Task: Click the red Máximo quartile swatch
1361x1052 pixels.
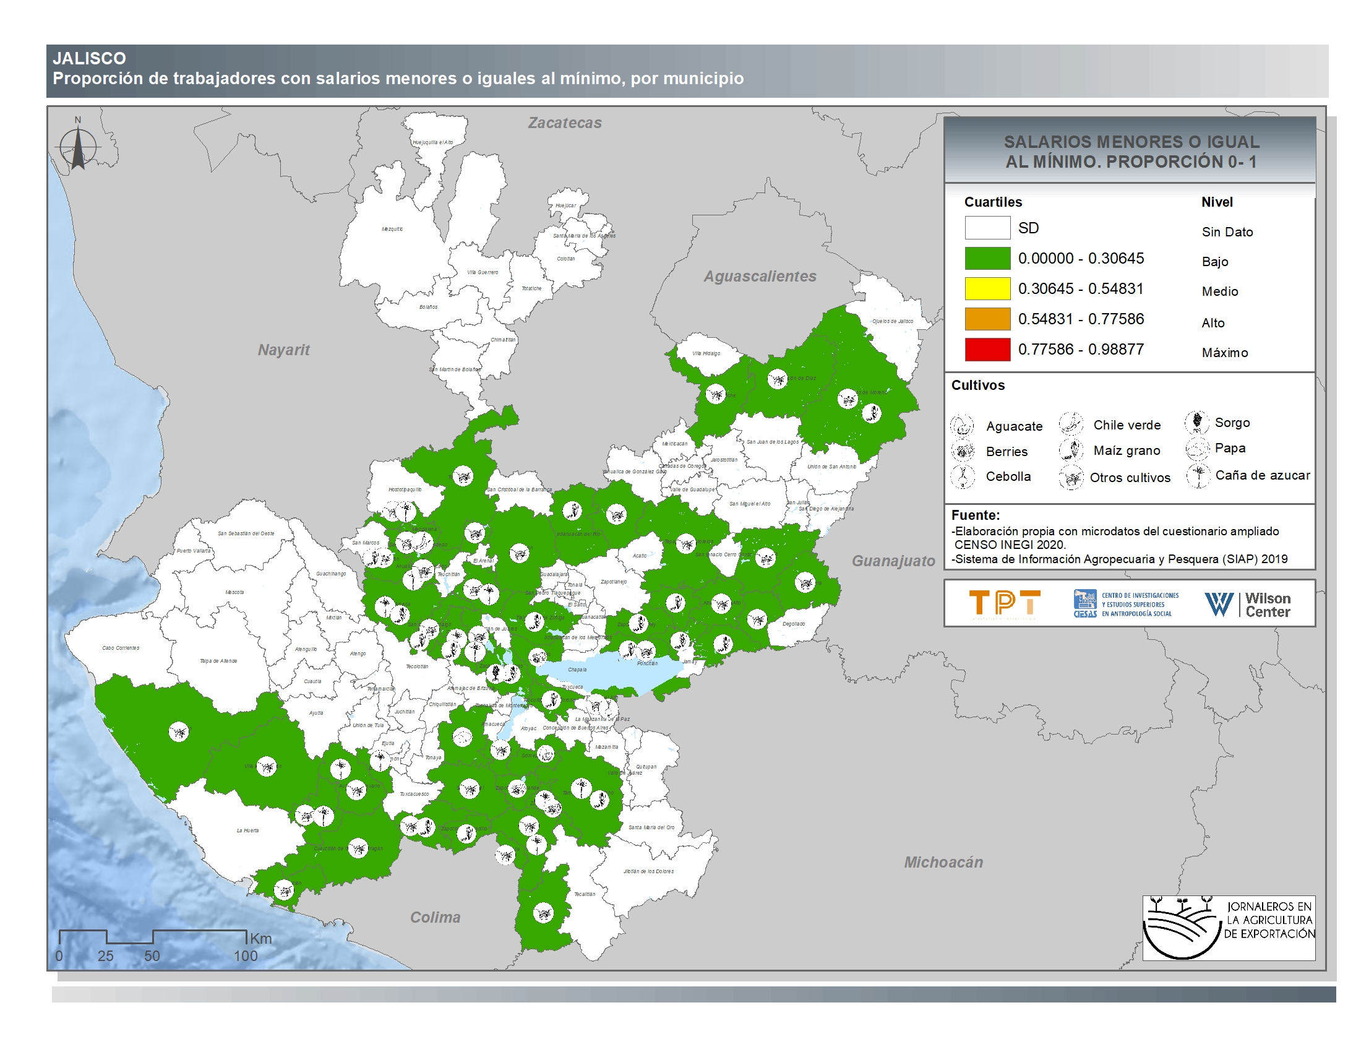Action: (x=987, y=349)
